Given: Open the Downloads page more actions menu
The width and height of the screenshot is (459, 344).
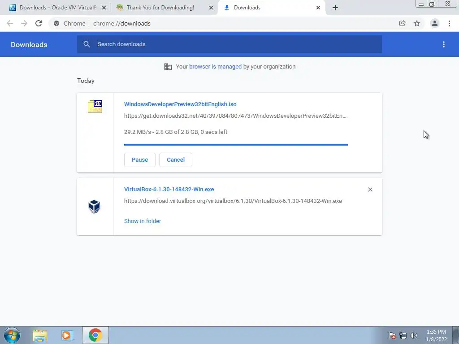Looking at the screenshot, I should click(x=444, y=44).
